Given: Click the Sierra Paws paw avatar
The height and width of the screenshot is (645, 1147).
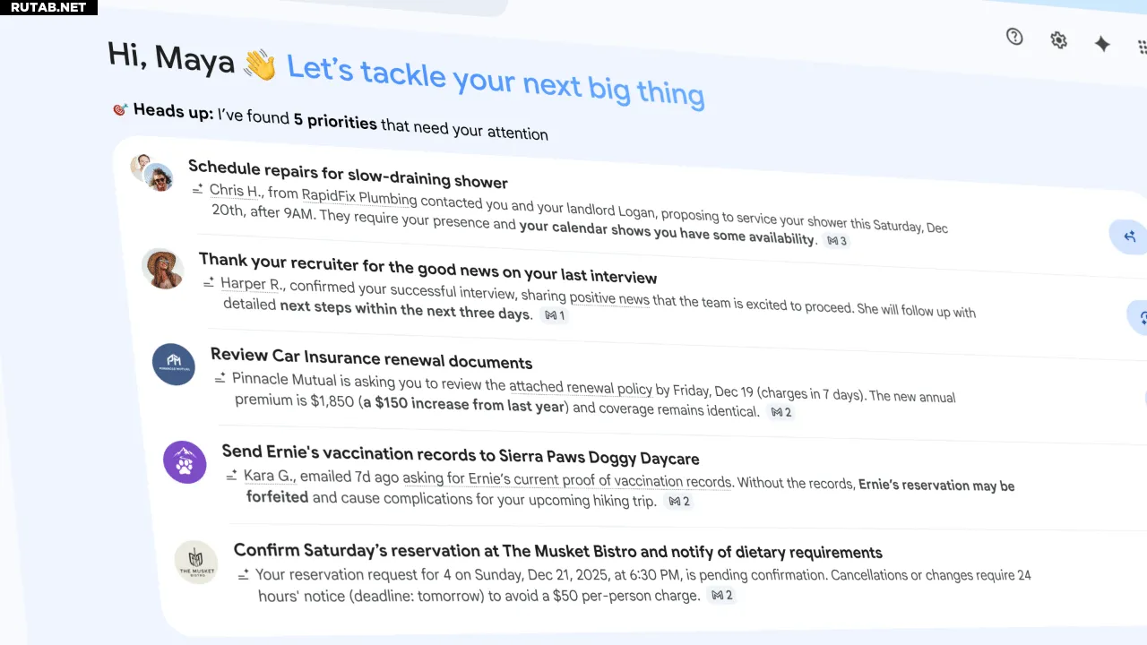Looking at the screenshot, I should coord(185,462).
